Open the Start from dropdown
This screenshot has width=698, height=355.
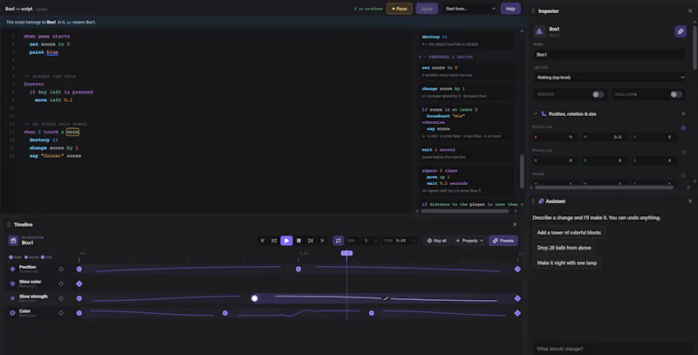coord(469,9)
